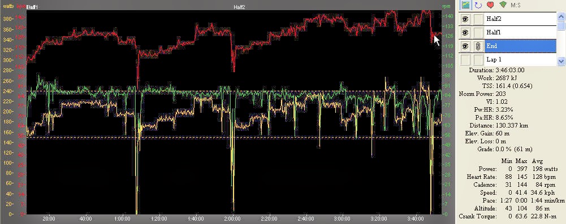The width and height of the screenshot is (566, 224).
Task: Click the Altitude row label
Action: 486,209
